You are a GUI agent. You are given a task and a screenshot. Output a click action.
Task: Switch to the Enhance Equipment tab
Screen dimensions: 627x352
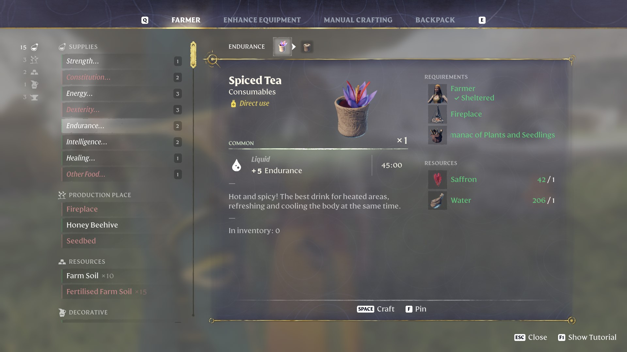pyautogui.click(x=262, y=20)
